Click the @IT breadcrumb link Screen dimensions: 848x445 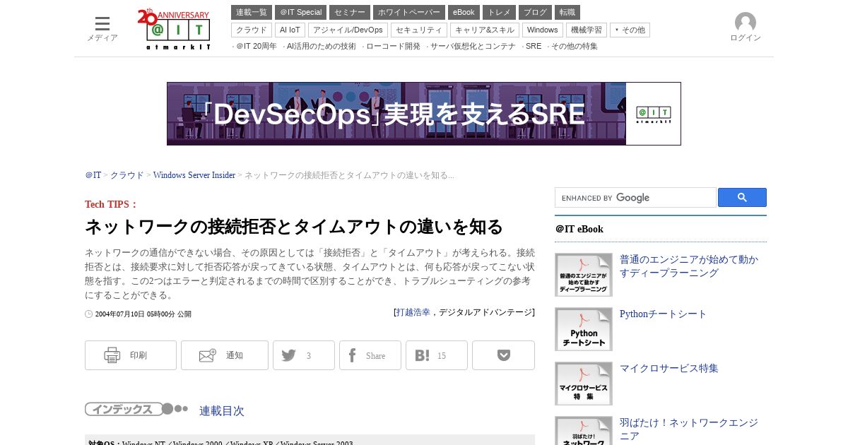click(x=93, y=175)
